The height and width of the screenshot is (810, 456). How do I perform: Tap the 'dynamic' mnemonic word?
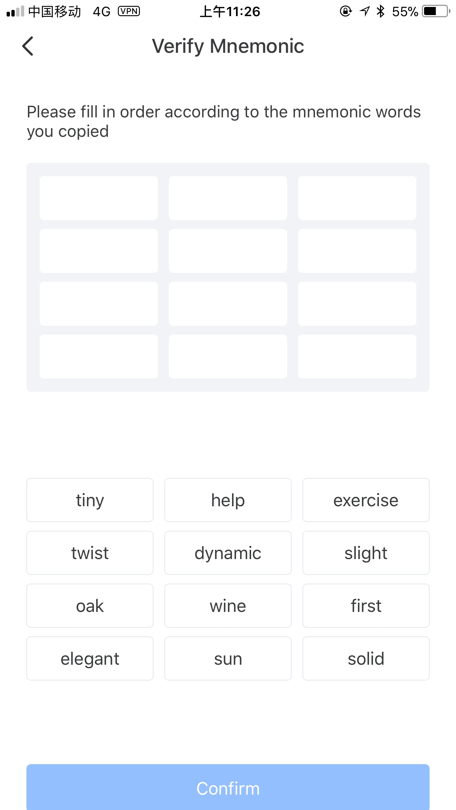[228, 553]
